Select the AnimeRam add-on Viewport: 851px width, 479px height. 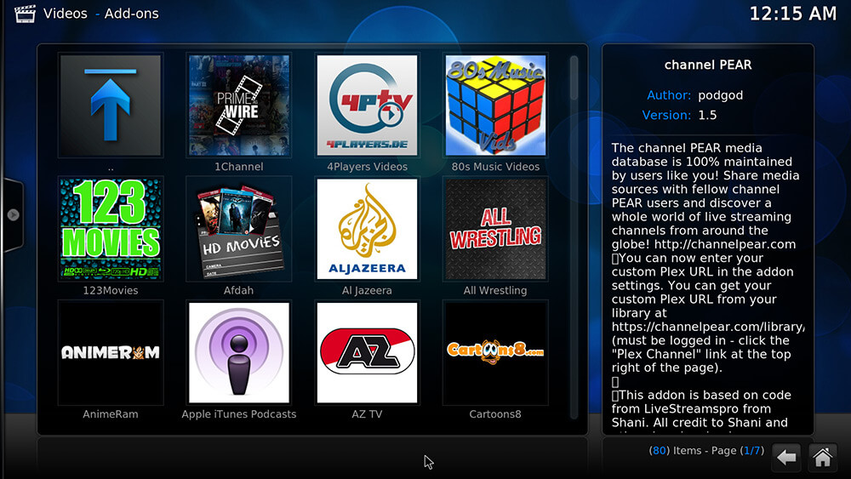click(x=110, y=352)
